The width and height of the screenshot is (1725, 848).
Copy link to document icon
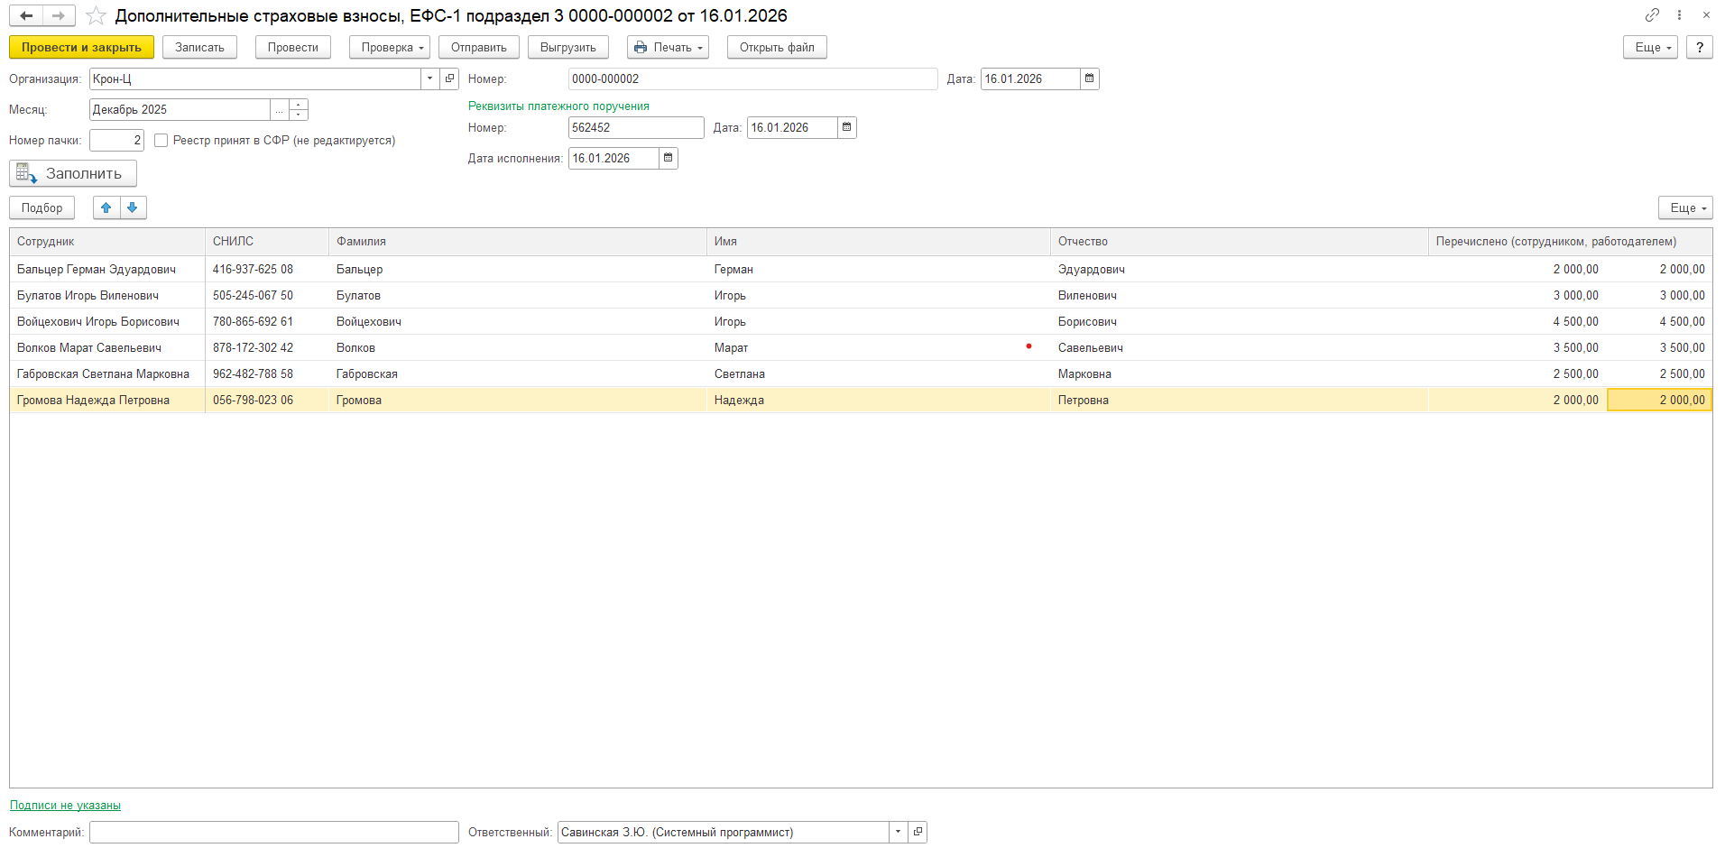pos(1652,15)
